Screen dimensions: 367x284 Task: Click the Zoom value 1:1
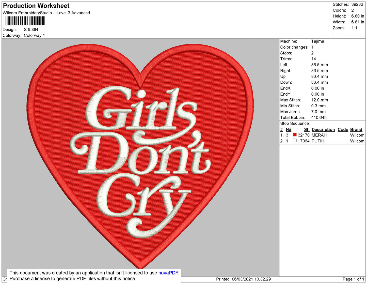click(x=354, y=28)
